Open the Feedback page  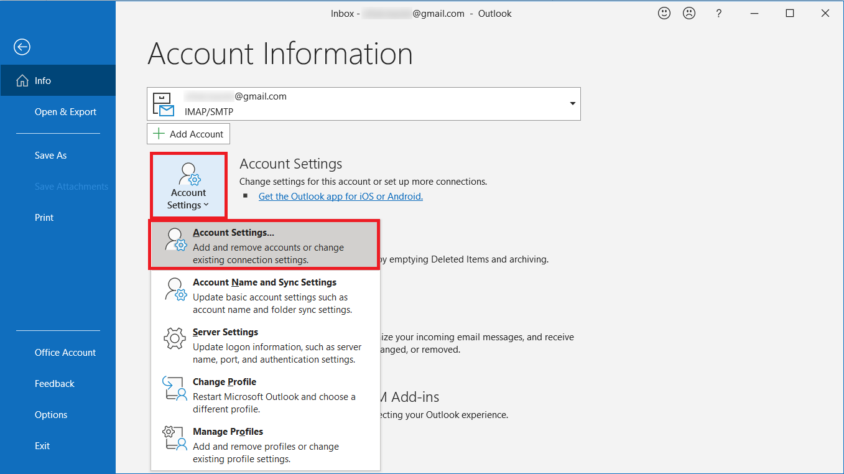click(x=58, y=384)
